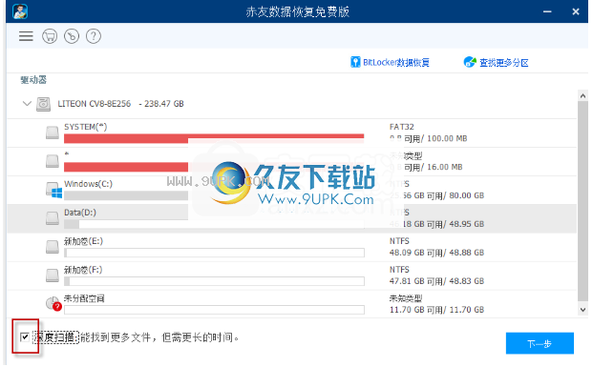
Task: Click the SYSTEM(*) partition label
Action: click(x=86, y=127)
